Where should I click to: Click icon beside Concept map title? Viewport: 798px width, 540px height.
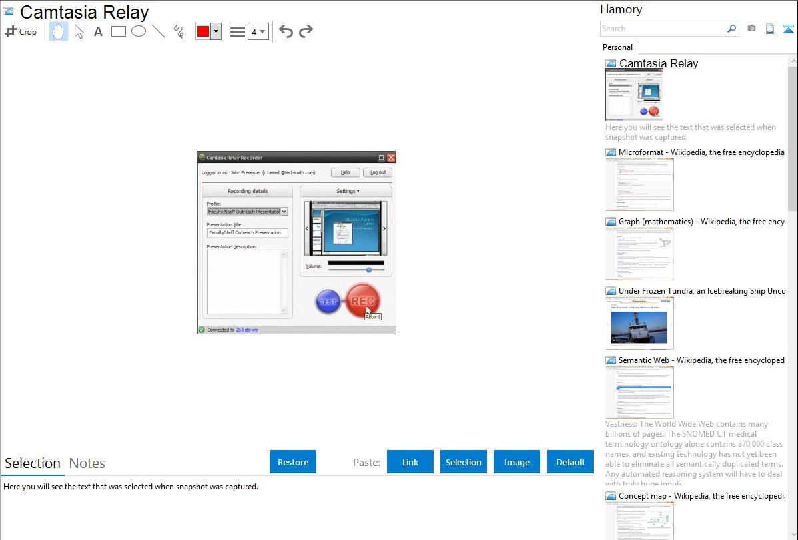coord(611,496)
